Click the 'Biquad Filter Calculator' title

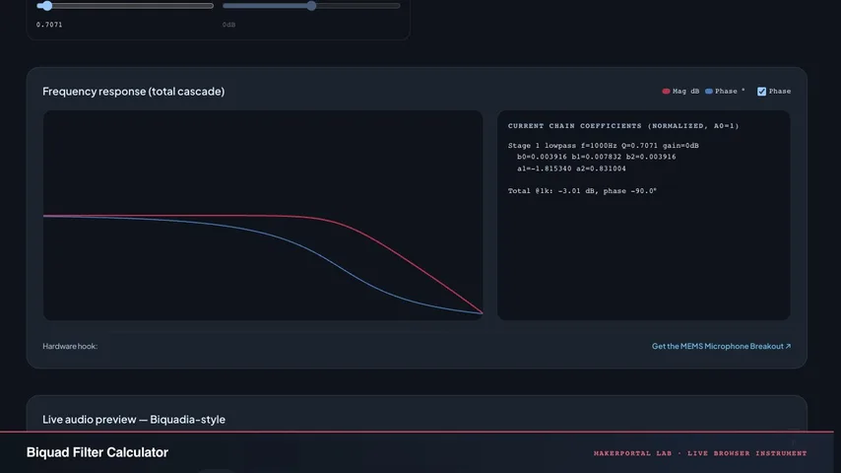97,452
